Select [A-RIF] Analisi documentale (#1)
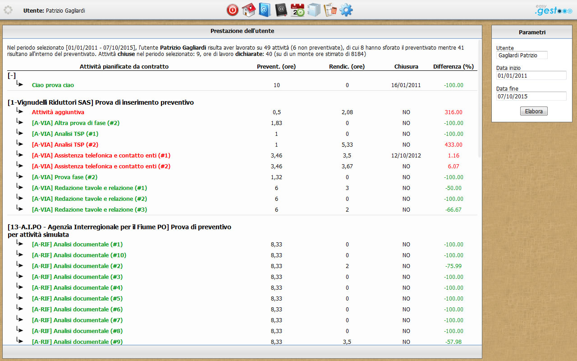Image resolution: width=577 pixels, height=361 pixels. click(77, 244)
